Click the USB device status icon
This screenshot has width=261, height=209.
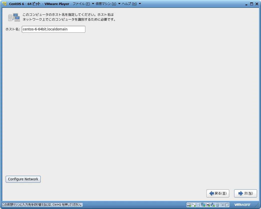217,205
